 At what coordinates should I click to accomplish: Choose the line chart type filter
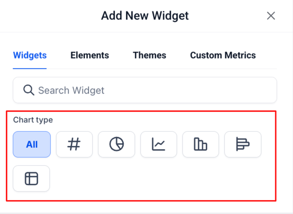click(158, 144)
